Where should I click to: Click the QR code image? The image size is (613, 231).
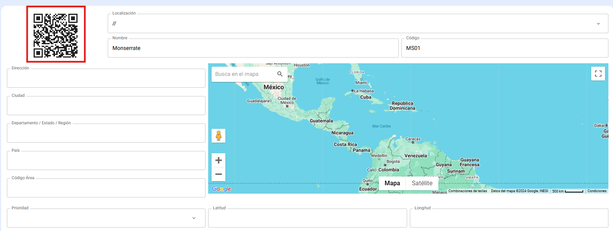pyautogui.click(x=56, y=34)
